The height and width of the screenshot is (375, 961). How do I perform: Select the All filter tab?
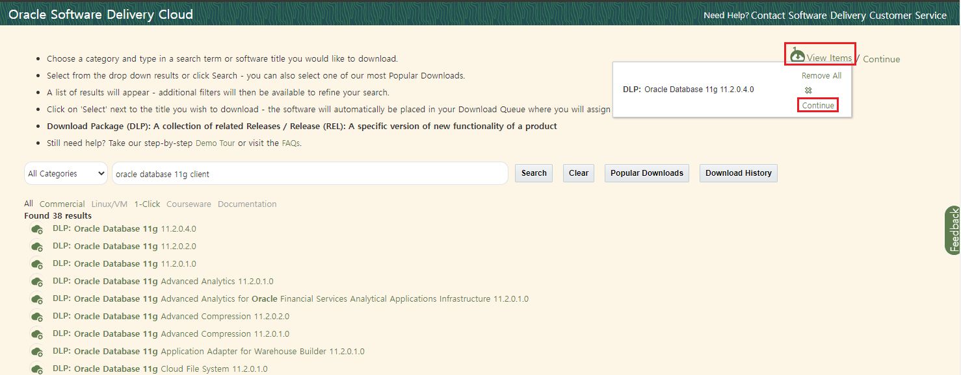(29, 204)
